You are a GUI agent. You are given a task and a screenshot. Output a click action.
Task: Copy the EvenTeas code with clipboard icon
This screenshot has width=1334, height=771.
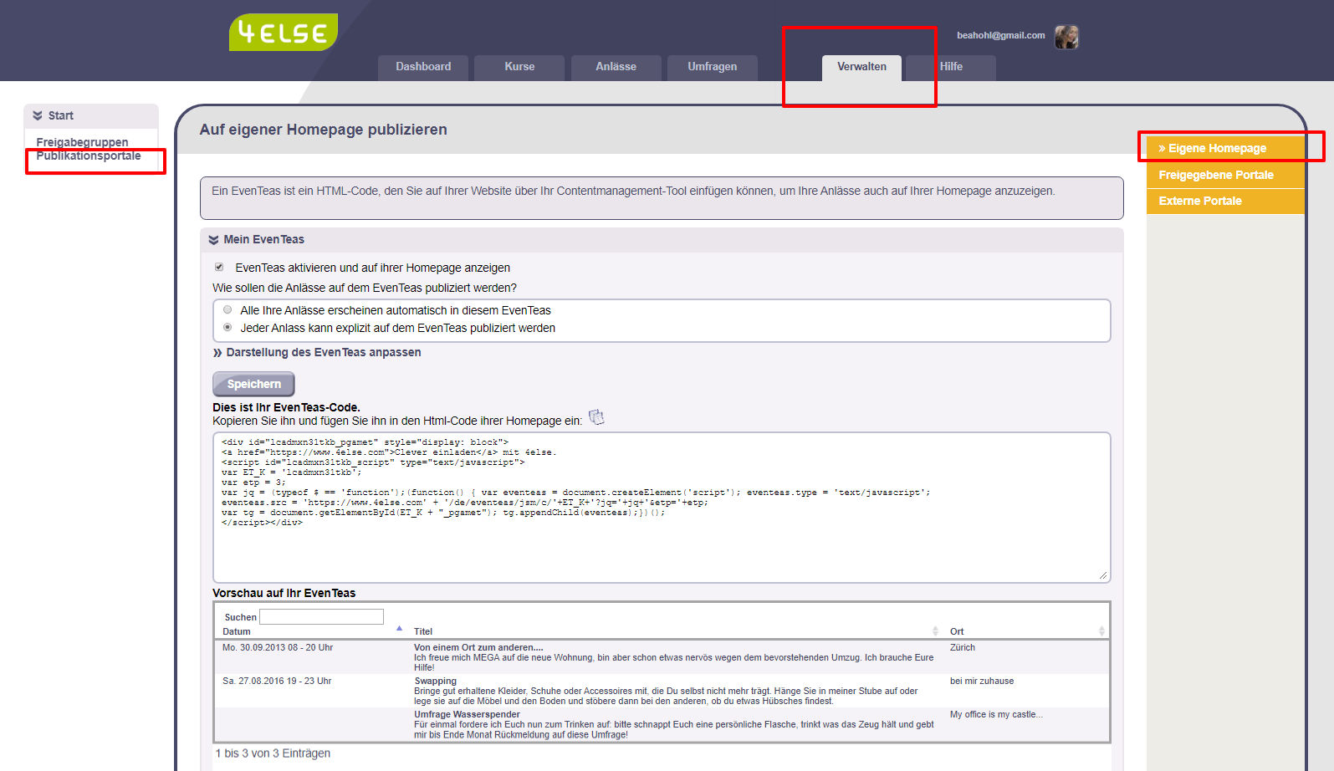(x=596, y=417)
